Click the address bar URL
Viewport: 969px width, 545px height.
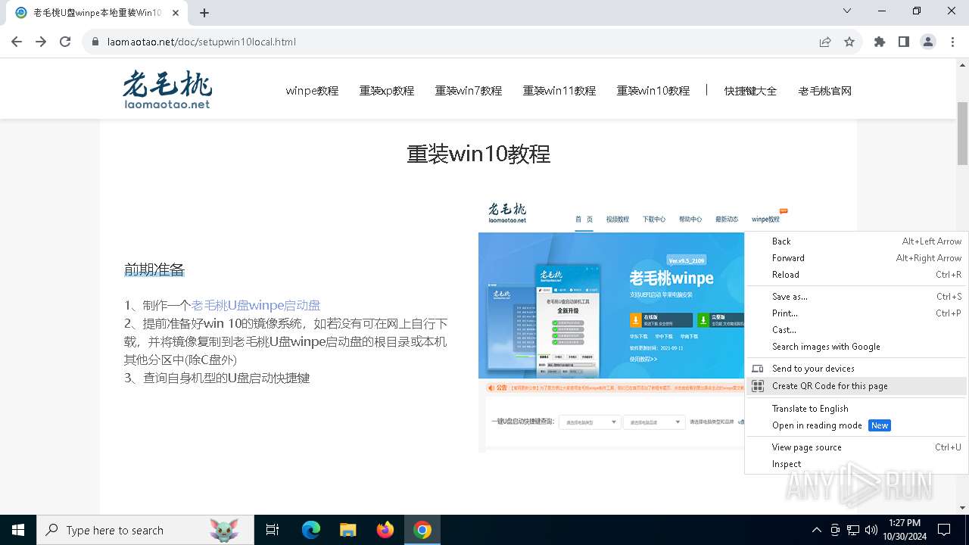pyautogui.click(x=201, y=42)
